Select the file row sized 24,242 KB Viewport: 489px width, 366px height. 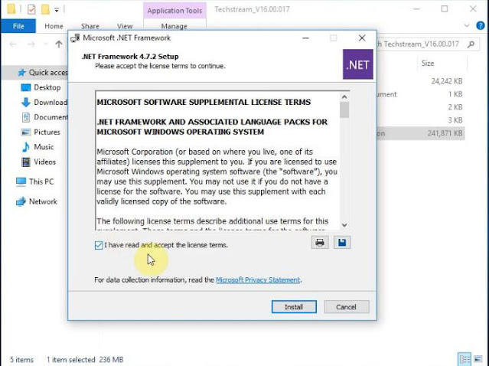pyautogui.click(x=421, y=81)
